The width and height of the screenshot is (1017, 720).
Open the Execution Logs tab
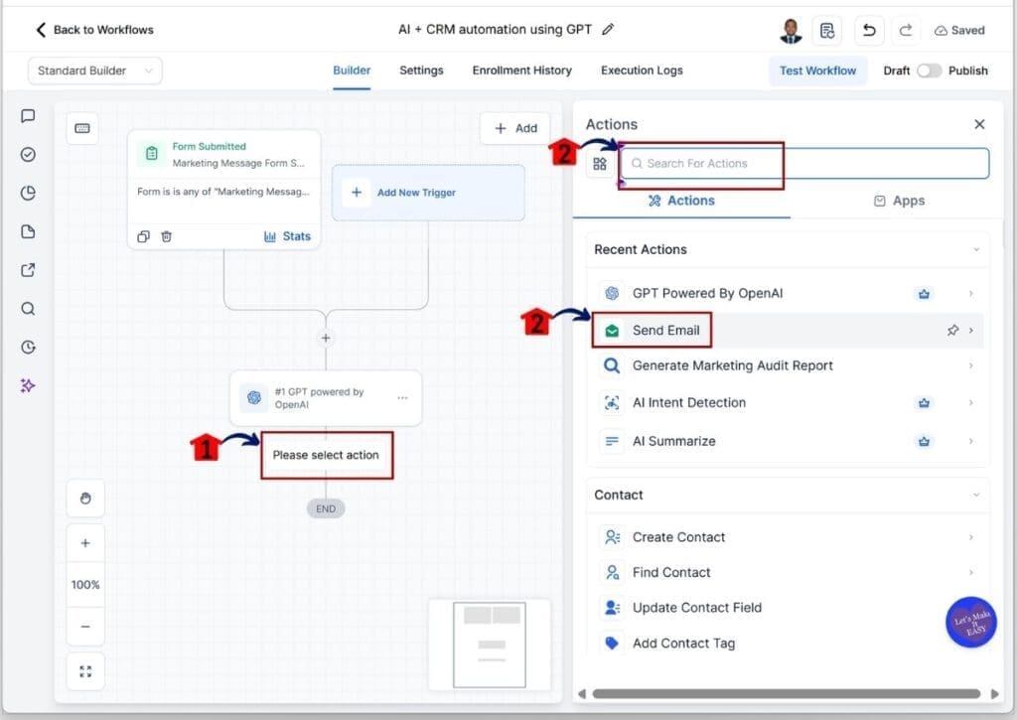click(642, 71)
